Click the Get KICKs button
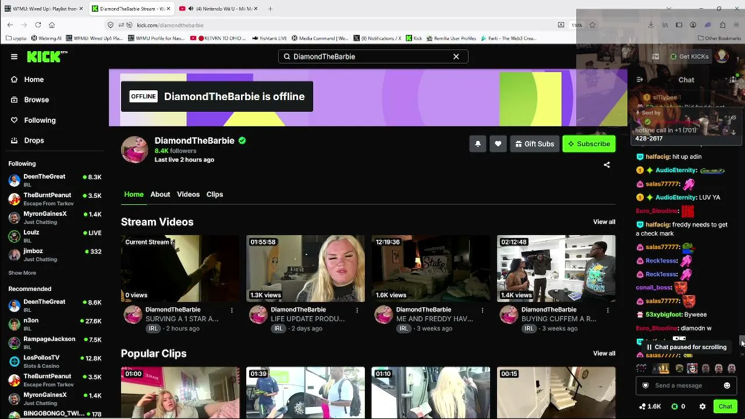The height and width of the screenshot is (419, 745). click(690, 56)
